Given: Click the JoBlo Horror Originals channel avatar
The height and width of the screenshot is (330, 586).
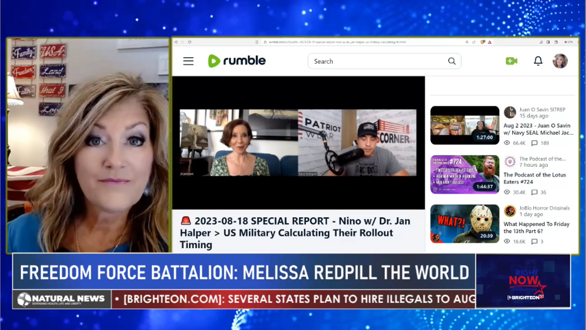Looking at the screenshot, I should pos(510,211).
